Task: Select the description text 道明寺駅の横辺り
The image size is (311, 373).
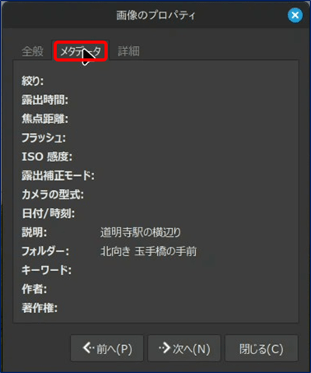Action: [141, 233]
